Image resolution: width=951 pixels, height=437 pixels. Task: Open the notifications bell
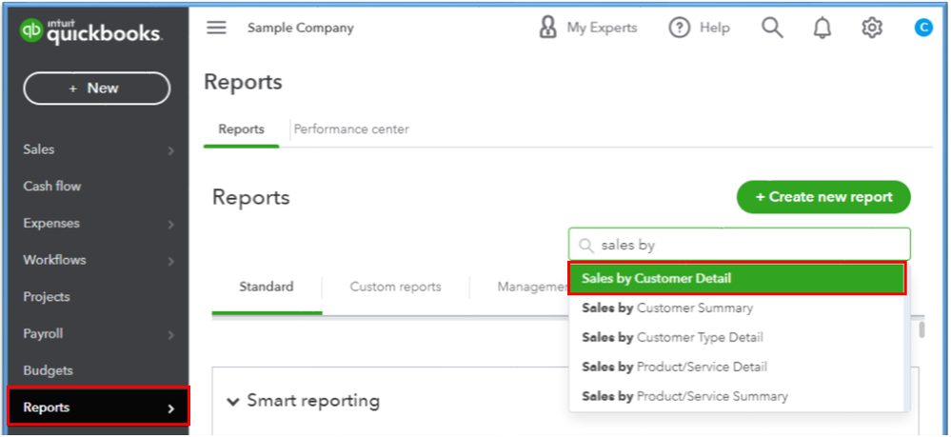pos(822,28)
